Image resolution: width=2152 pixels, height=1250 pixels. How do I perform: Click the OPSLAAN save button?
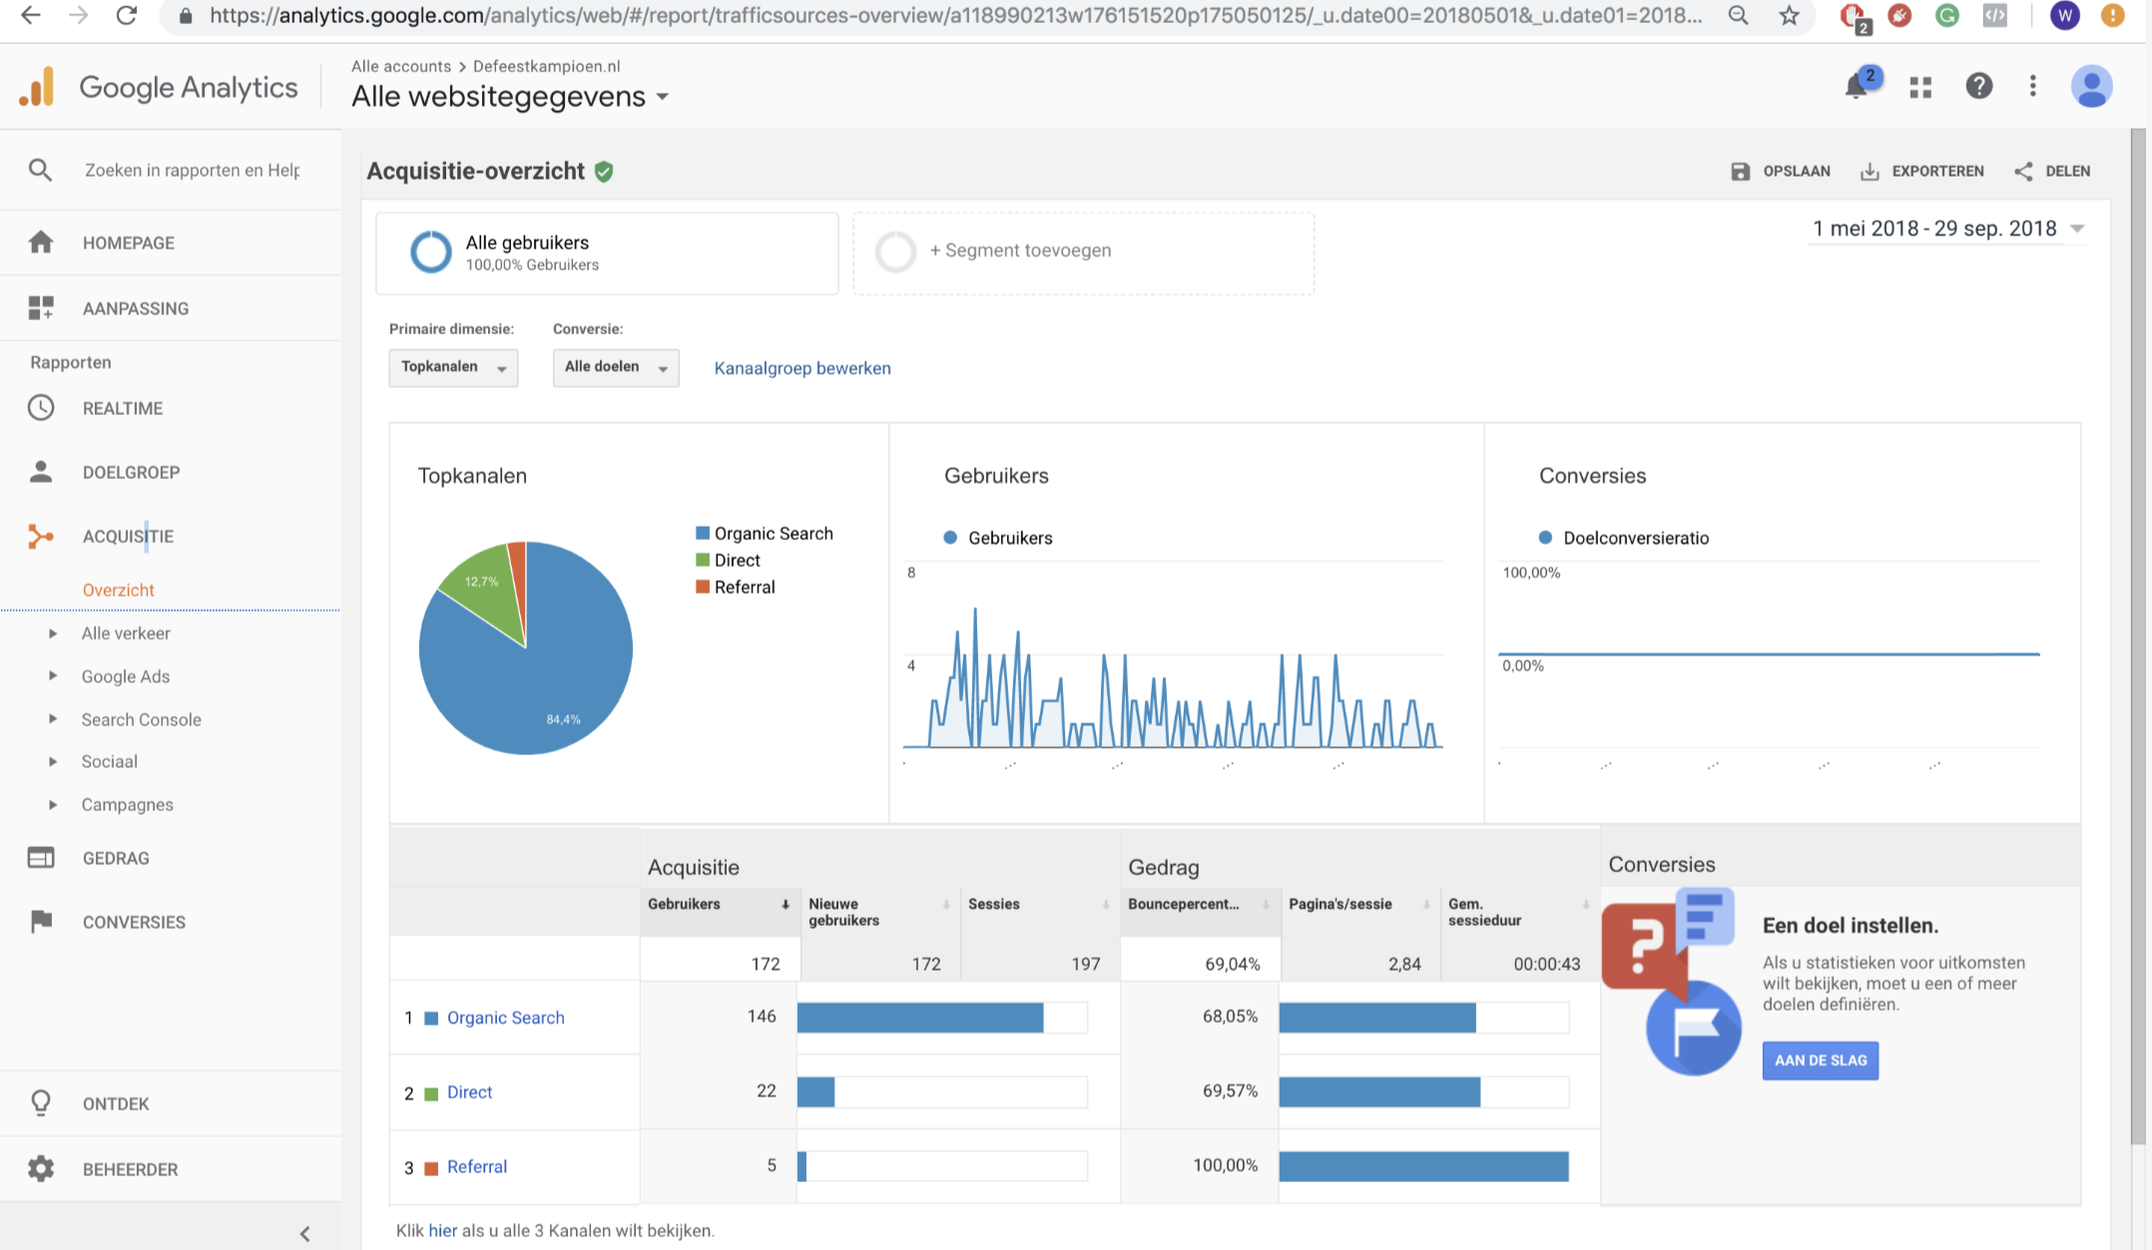pos(1781,171)
